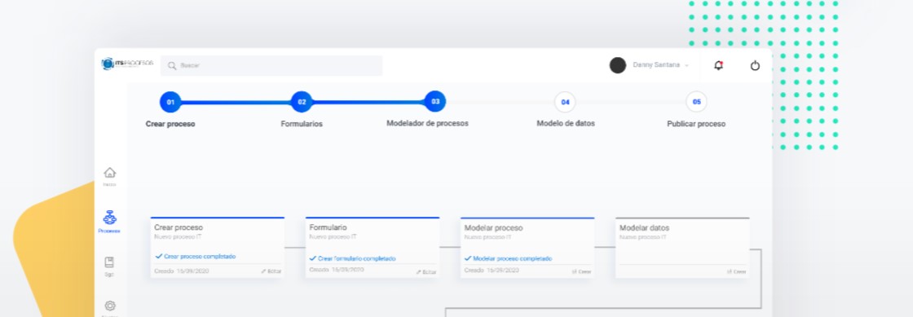This screenshot has width=913, height=317.
Task: Click 'Modelar proceso completado' status
Action: [509, 258]
